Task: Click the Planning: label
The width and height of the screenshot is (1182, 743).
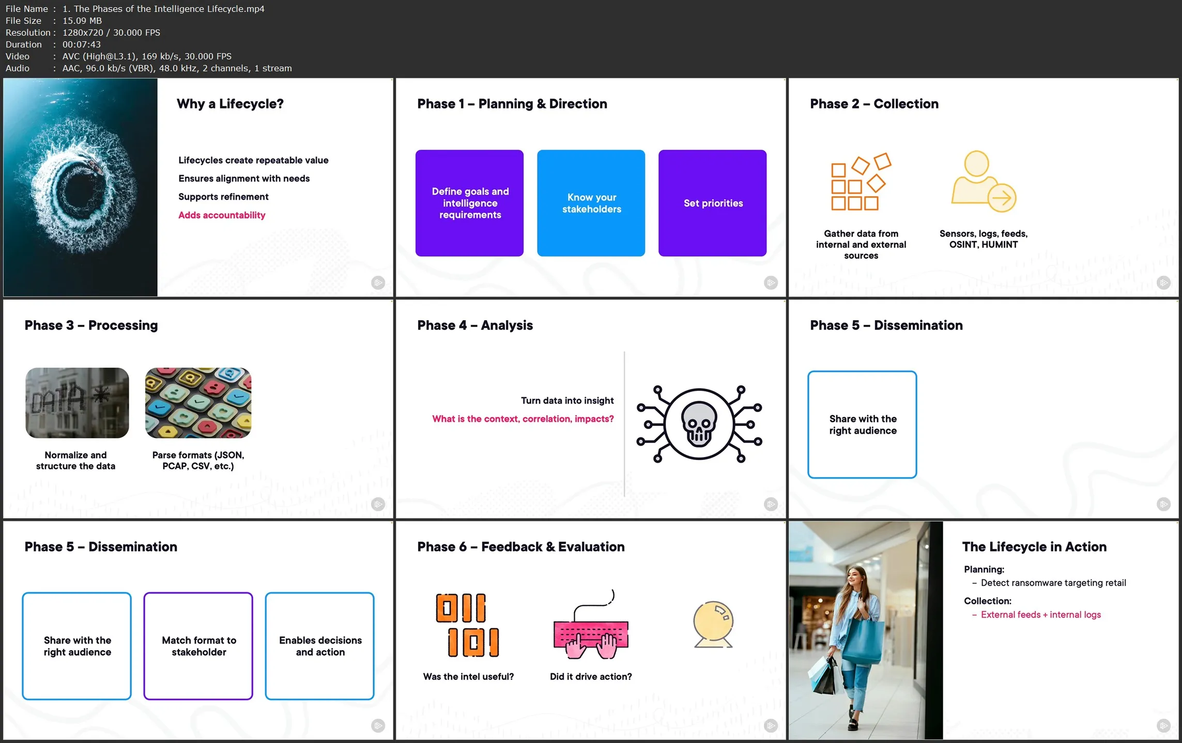Action: click(984, 570)
